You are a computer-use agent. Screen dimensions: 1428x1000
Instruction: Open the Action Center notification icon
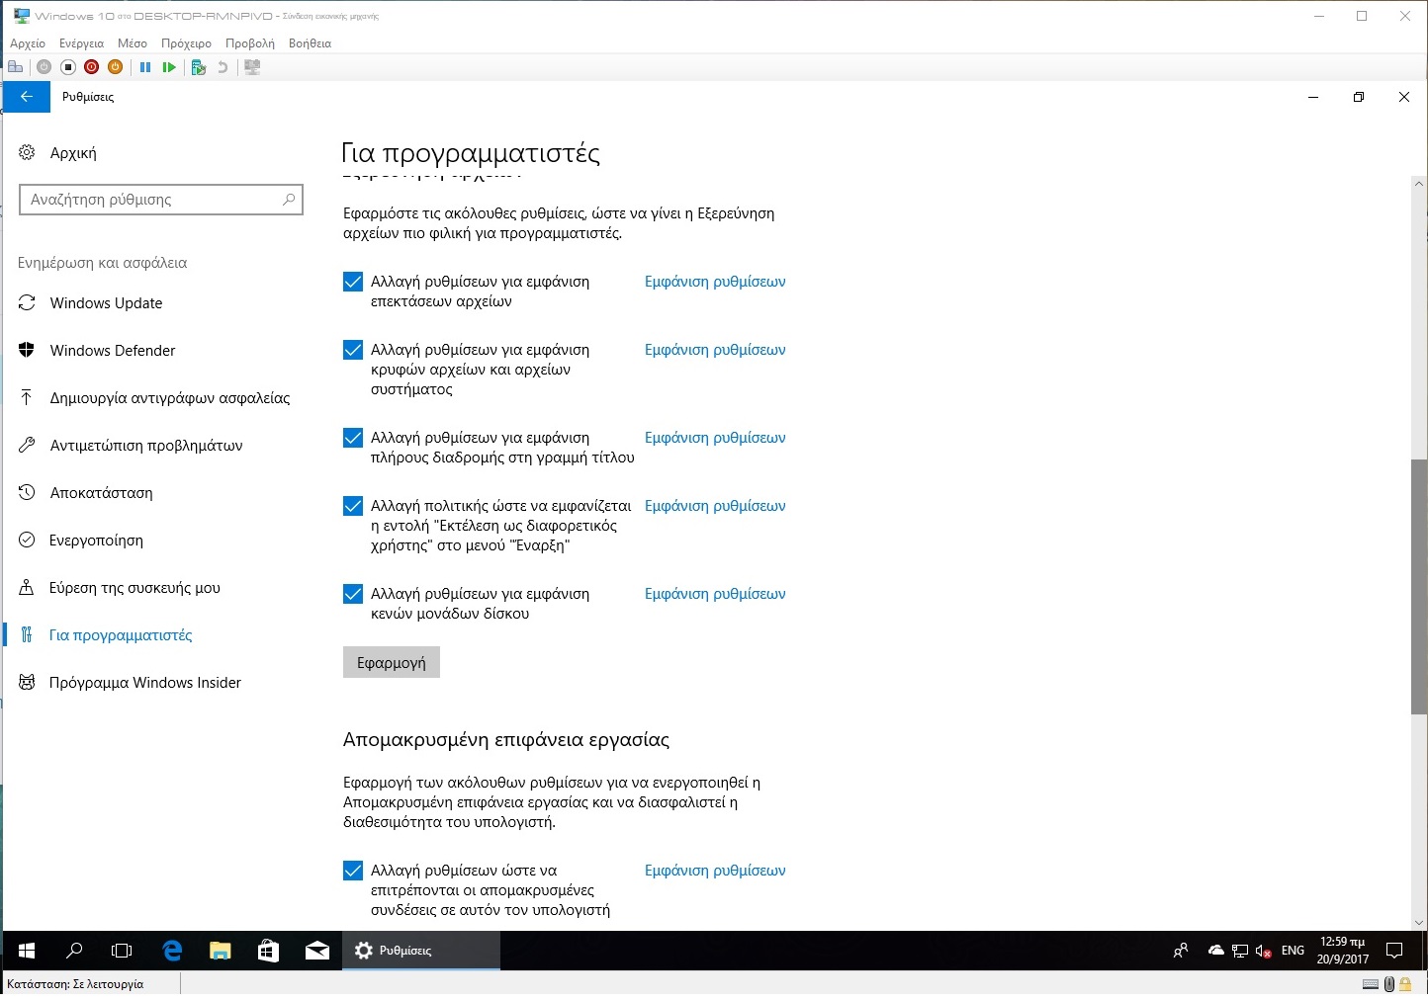click(x=1394, y=951)
